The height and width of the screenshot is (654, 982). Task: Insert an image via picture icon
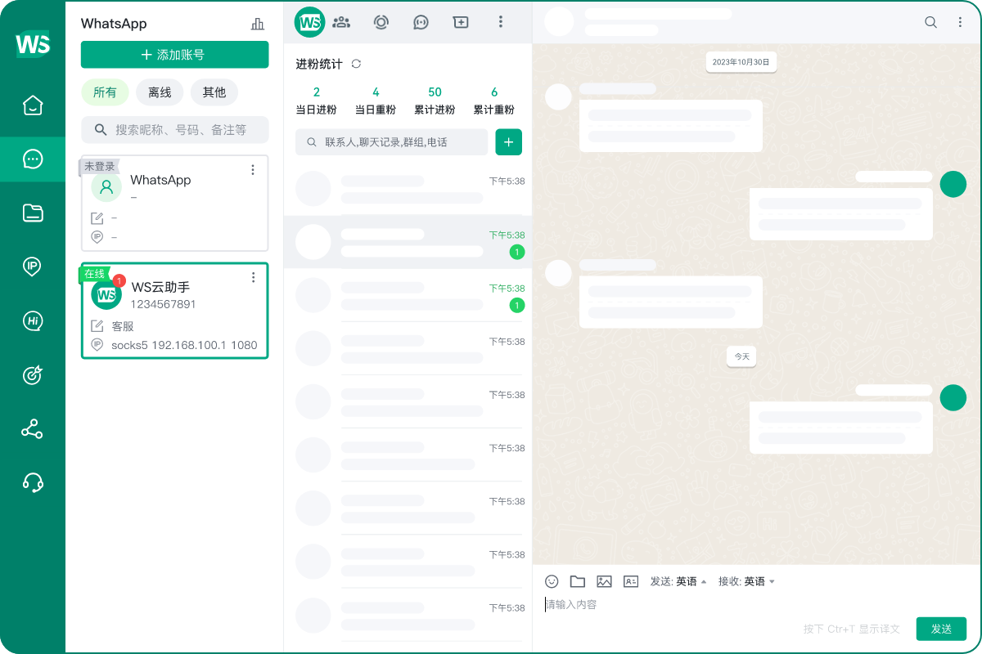tap(604, 581)
